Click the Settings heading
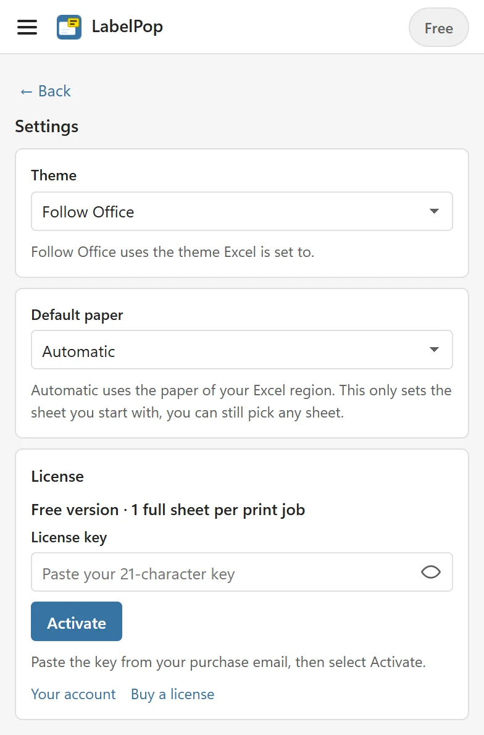The height and width of the screenshot is (735, 484). (47, 127)
